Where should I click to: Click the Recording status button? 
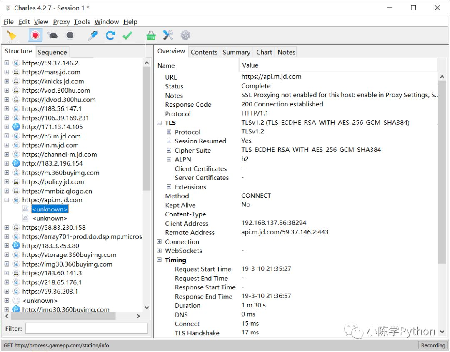click(x=433, y=345)
